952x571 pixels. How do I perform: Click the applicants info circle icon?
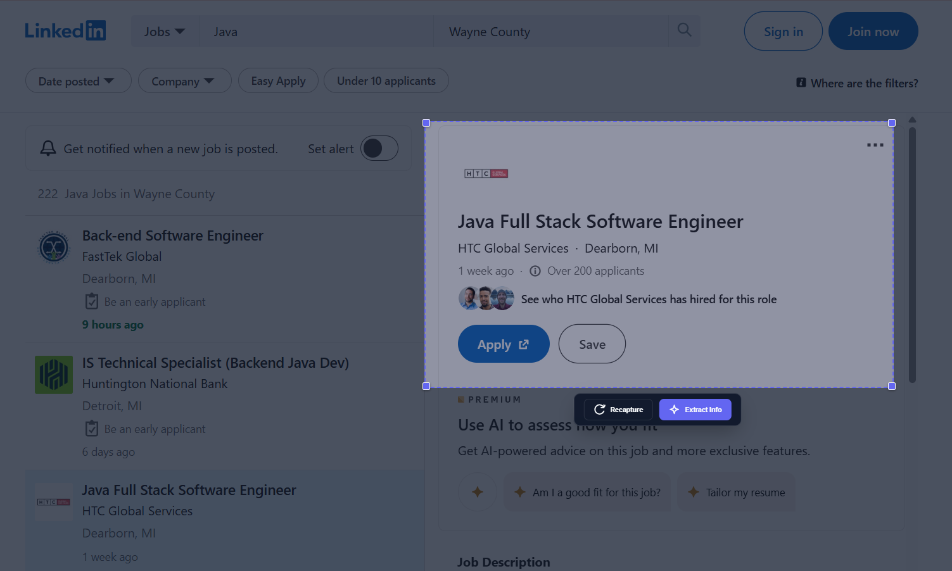point(535,271)
